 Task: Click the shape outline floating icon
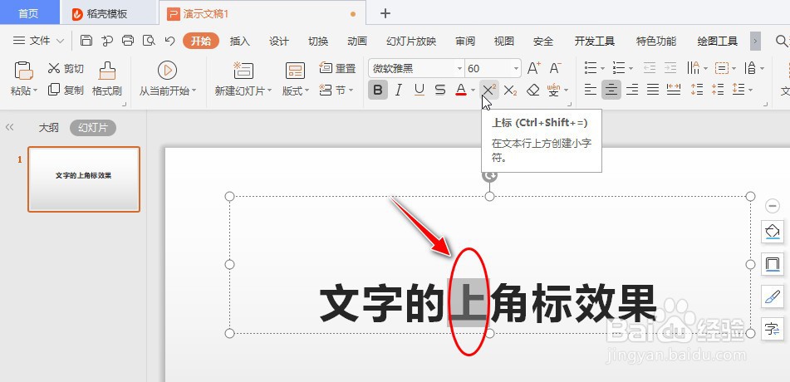pyautogui.click(x=772, y=264)
